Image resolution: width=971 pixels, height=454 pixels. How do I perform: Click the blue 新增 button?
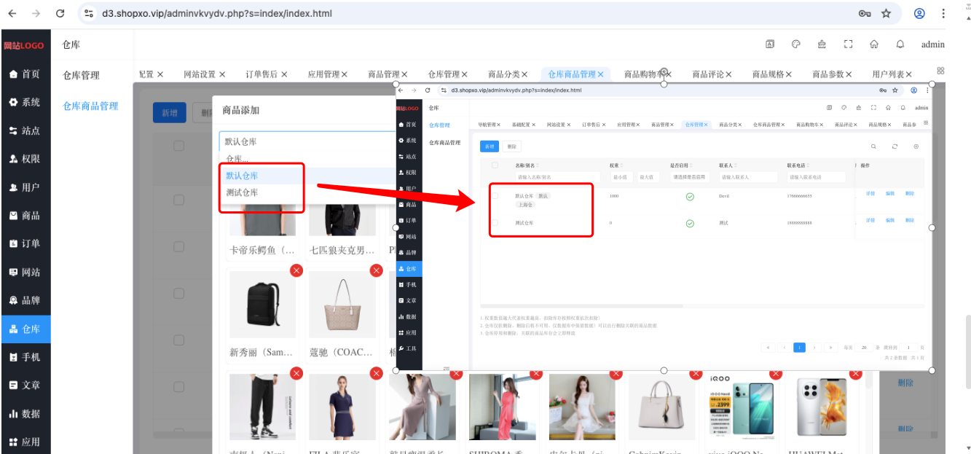(169, 113)
